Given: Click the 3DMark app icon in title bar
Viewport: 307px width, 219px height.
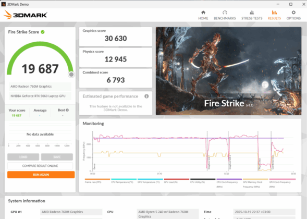Looking at the screenshot, I should [x=3, y=4].
